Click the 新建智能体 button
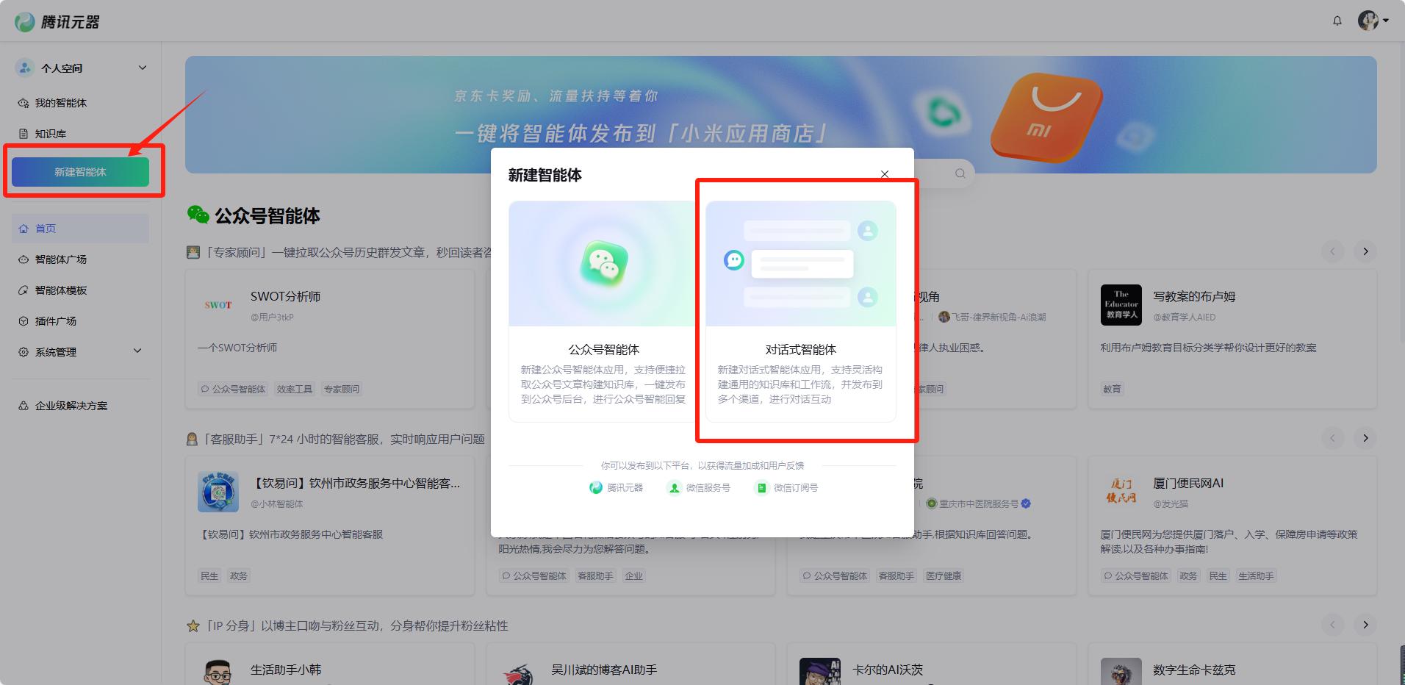Screen dimensions: 1405x685 (x=81, y=171)
